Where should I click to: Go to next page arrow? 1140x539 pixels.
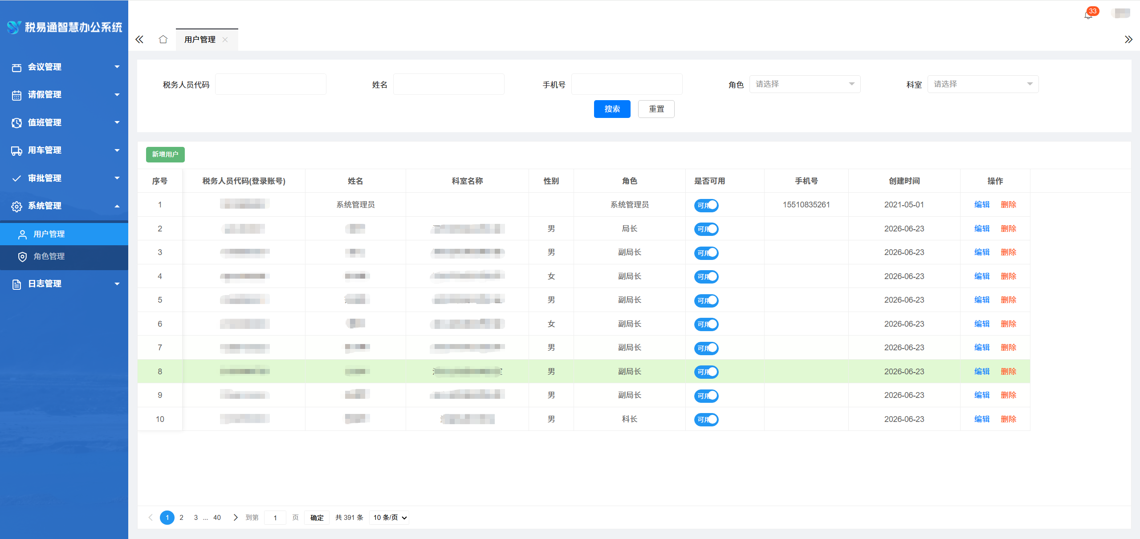point(236,517)
